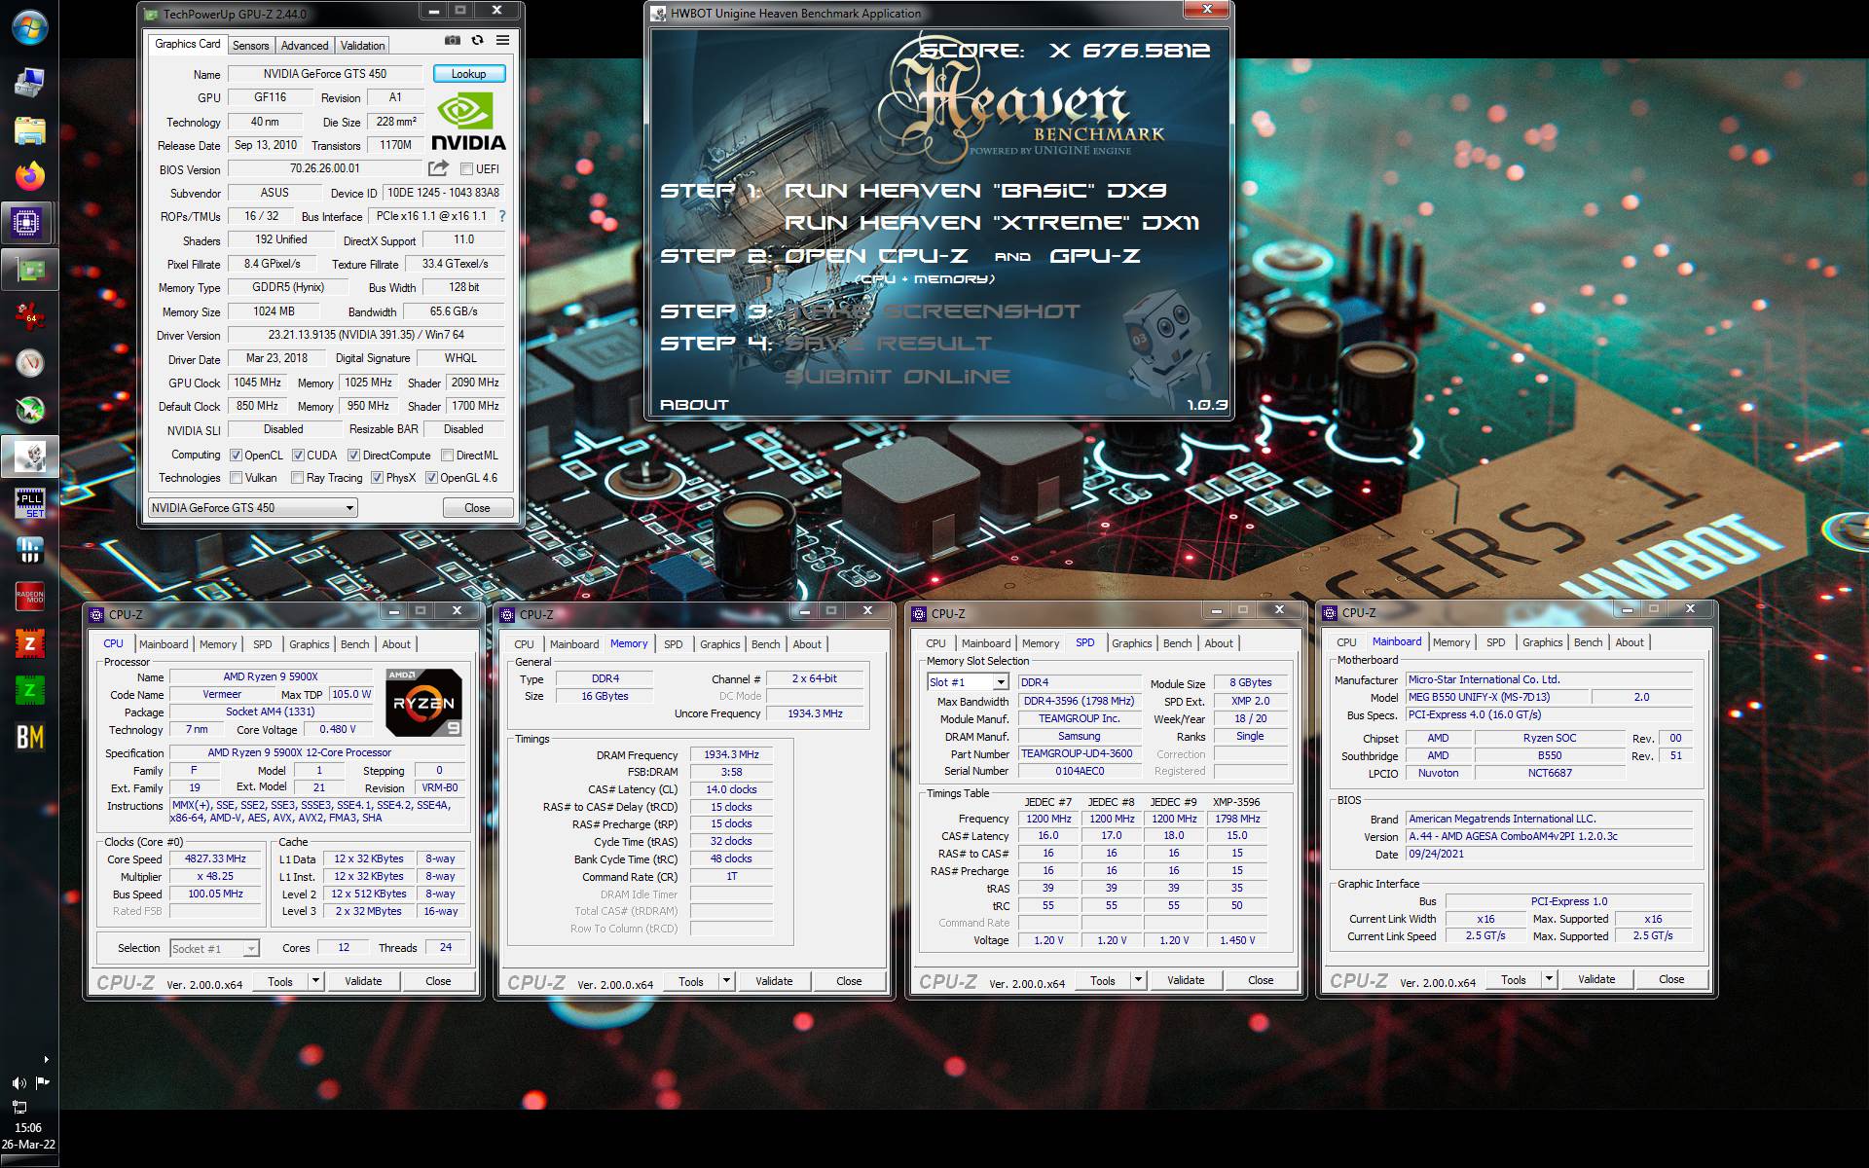Toggle the CUDA checkbox
The width and height of the screenshot is (1869, 1168).
tap(298, 455)
